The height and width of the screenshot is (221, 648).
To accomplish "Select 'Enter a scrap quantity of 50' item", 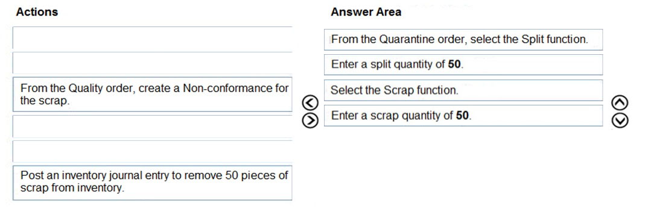I will coord(463,116).
